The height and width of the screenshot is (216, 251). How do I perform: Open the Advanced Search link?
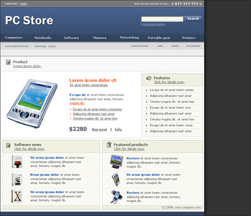point(154,25)
